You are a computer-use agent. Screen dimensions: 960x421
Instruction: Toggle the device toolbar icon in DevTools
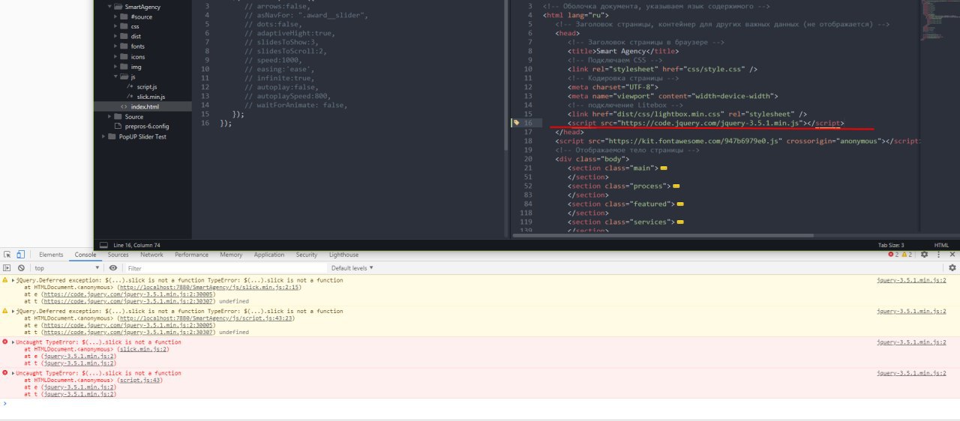click(x=20, y=255)
